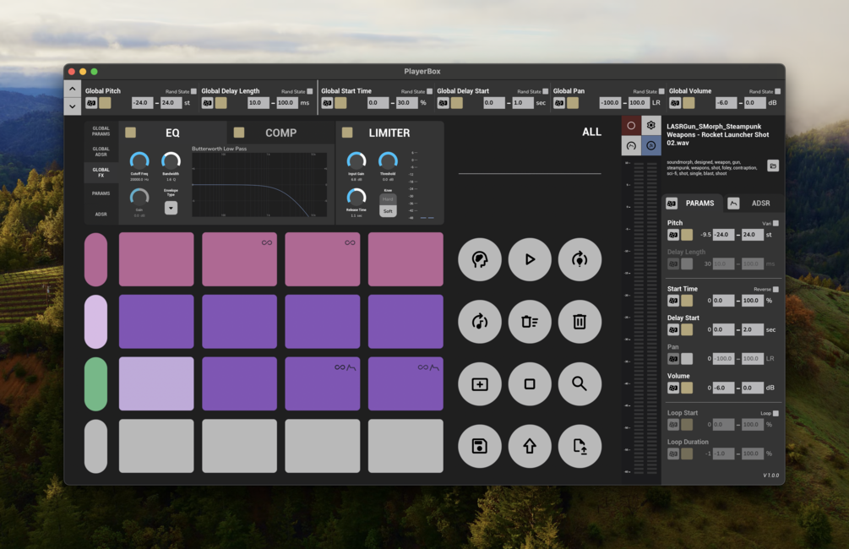Click the trash with list icon
Screen dimensions: 849x549
pyautogui.click(x=530, y=322)
